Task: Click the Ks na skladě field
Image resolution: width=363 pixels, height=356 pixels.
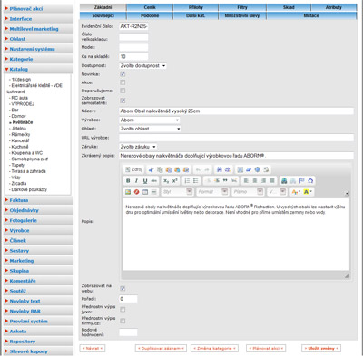Action: click(x=133, y=56)
